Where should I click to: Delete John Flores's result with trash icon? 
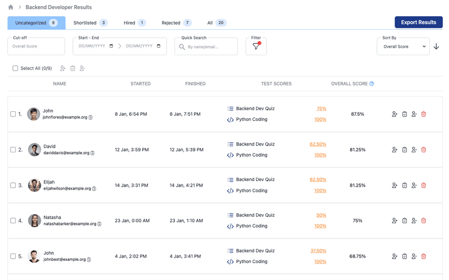[424, 114]
